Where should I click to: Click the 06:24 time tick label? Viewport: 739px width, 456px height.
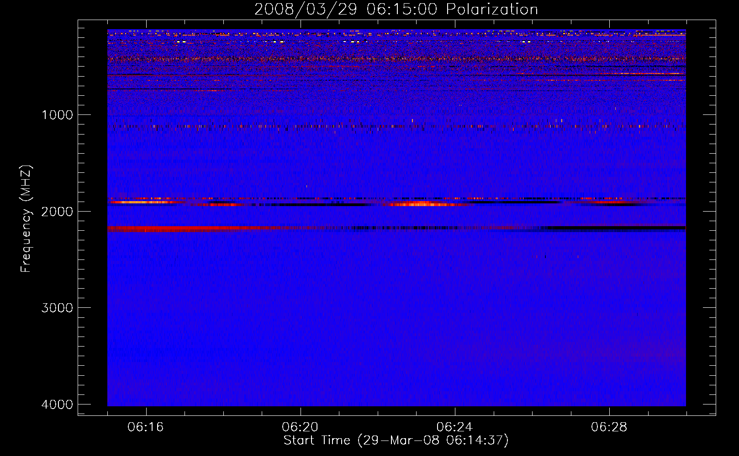[454, 427]
